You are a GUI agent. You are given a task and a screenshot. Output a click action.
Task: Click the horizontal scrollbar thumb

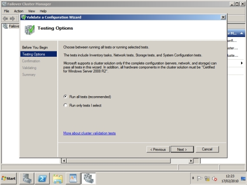click(119, 161)
